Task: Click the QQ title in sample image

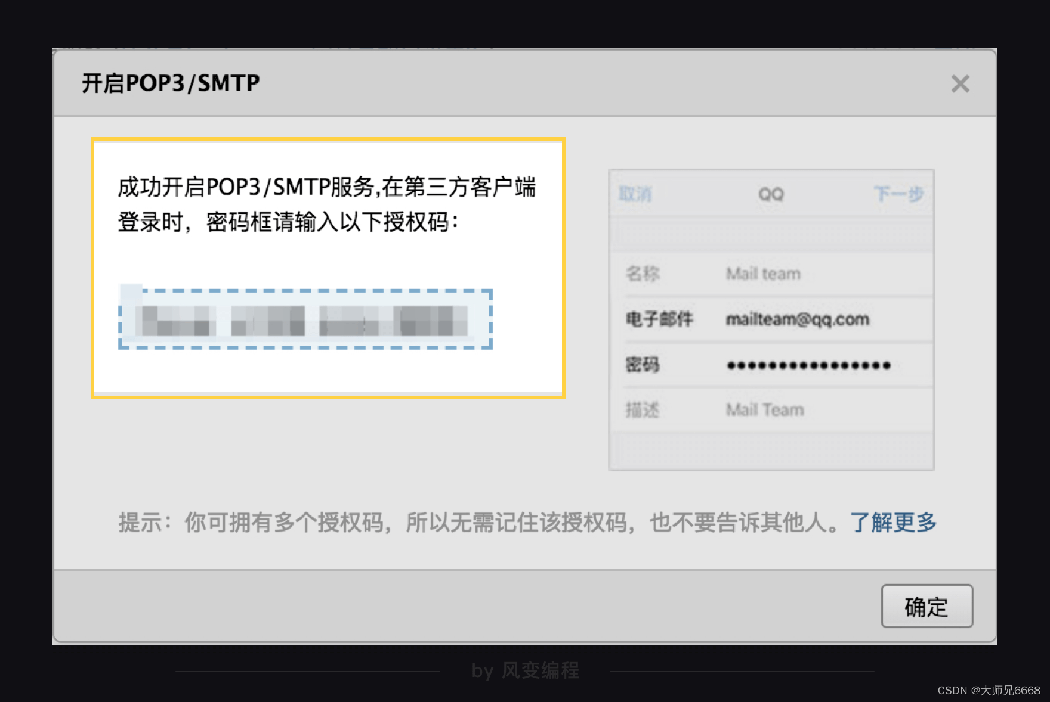Action: 771,194
